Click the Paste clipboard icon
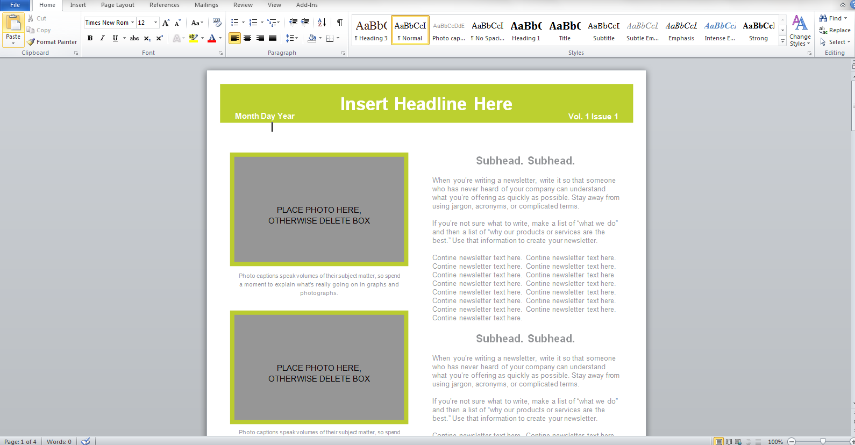This screenshot has width=855, height=445. point(13,24)
